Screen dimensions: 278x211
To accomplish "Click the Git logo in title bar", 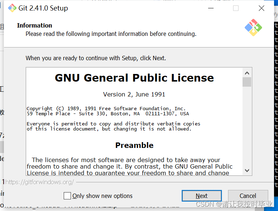I will (x=12, y=8).
